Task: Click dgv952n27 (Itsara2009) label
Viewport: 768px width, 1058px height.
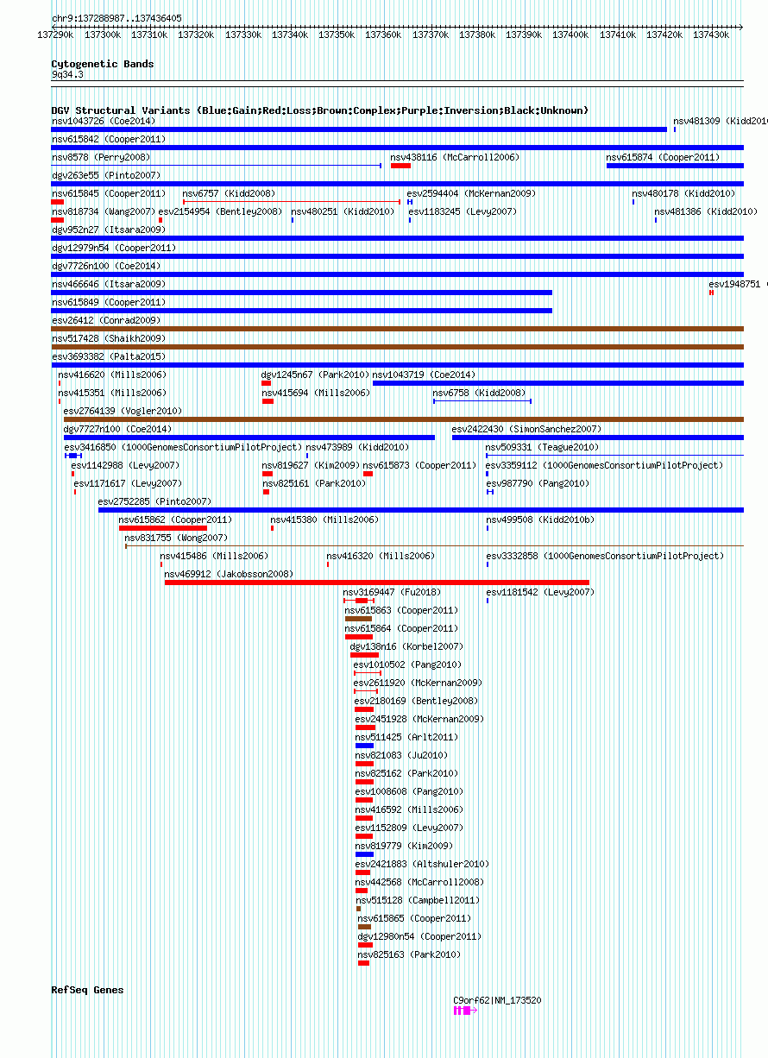Action: click(x=109, y=230)
